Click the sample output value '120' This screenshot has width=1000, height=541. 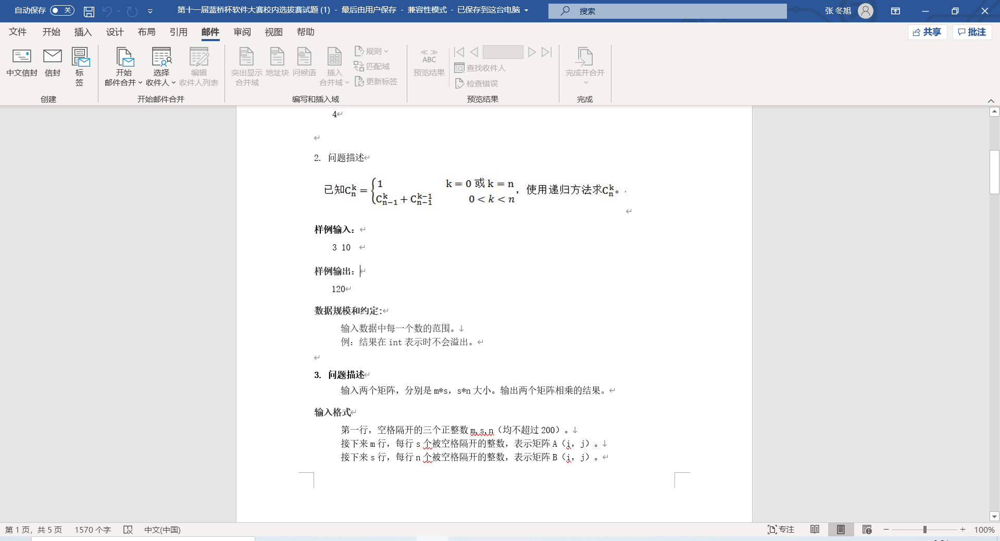(x=339, y=289)
